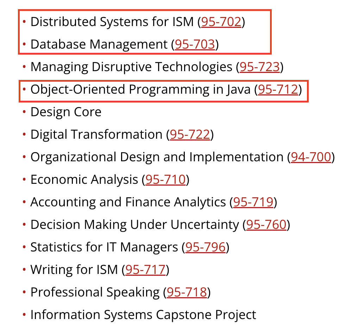Click the Decision Making Under Uncertainty text
The height and width of the screenshot is (331, 352).
(134, 225)
